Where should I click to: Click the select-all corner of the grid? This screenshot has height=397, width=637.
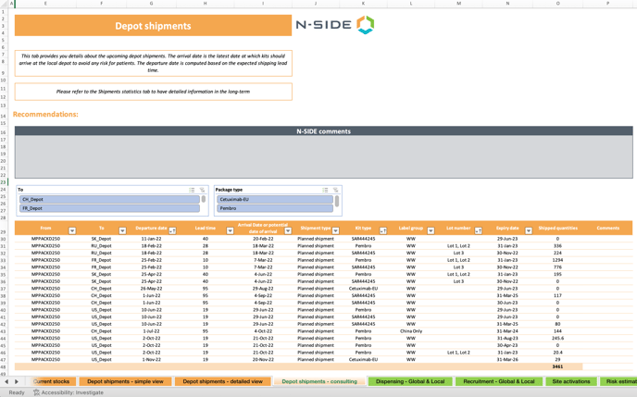(x=4, y=4)
